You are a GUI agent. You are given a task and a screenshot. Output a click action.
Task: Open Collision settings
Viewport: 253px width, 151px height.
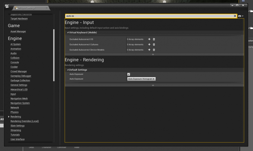pos(15,58)
